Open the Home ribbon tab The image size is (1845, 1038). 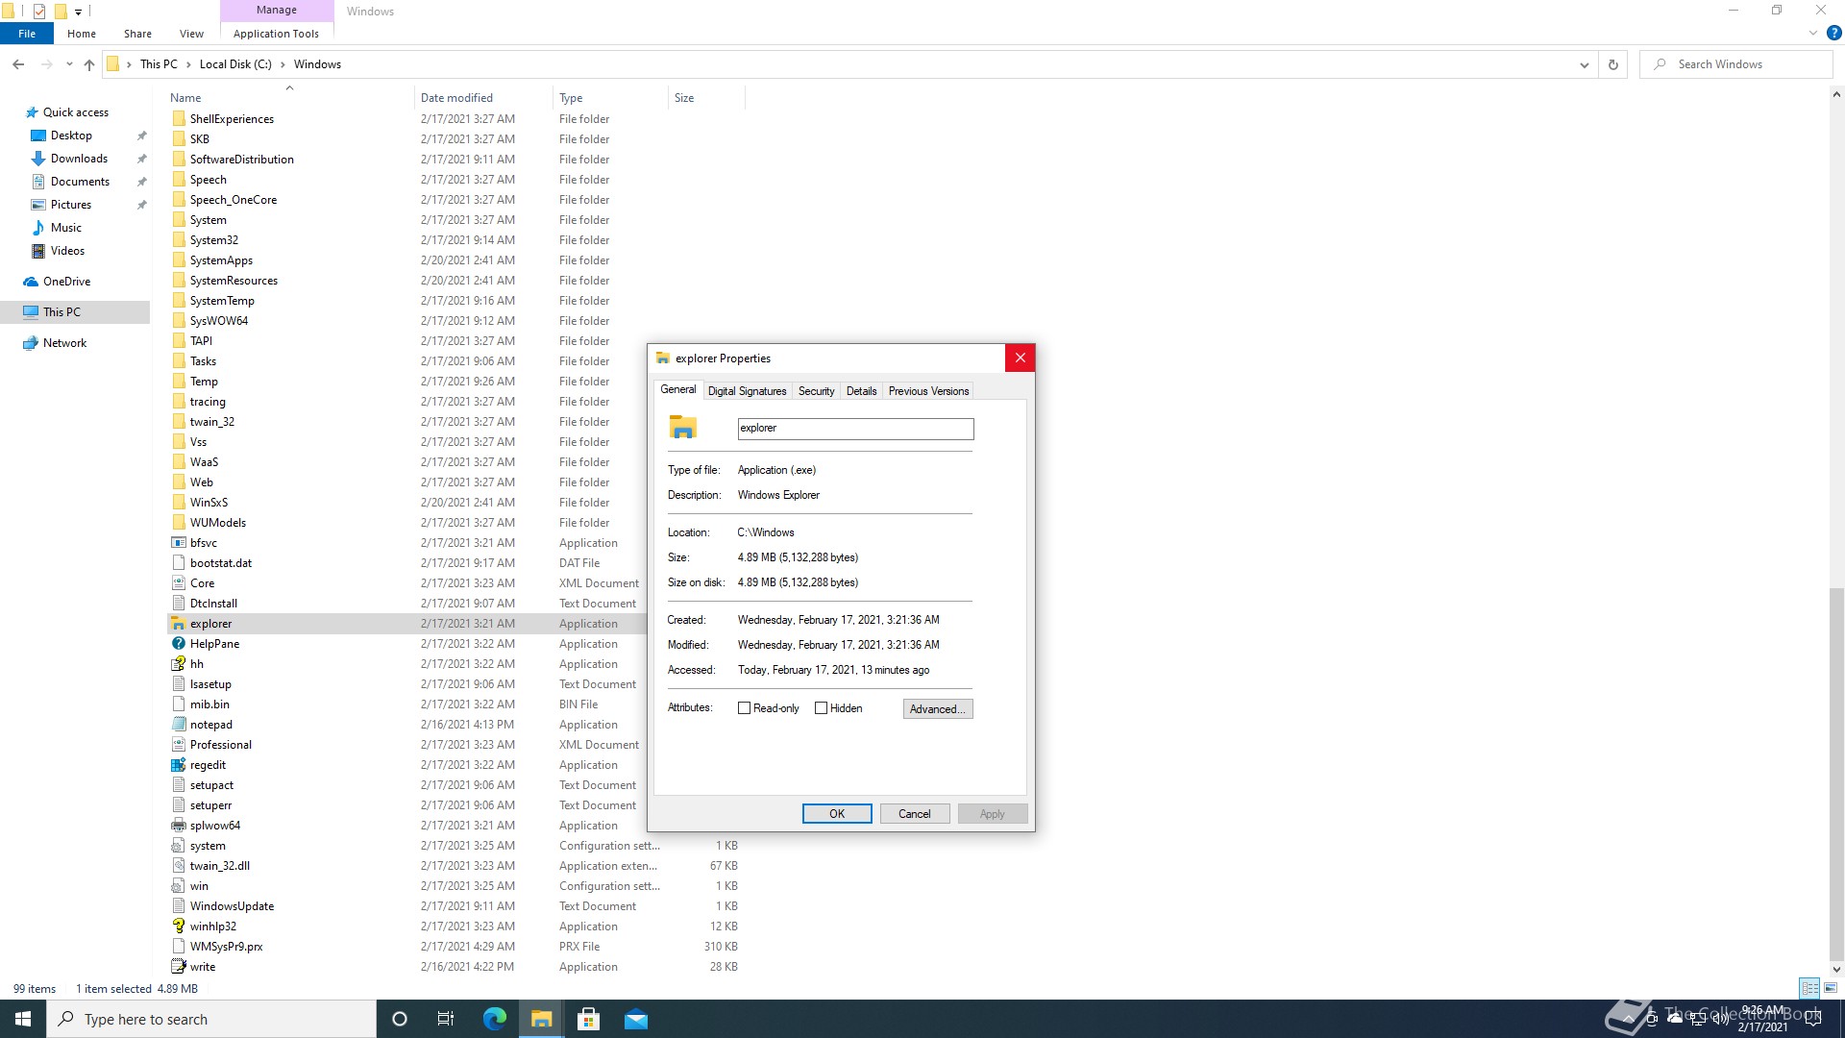pyautogui.click(x=82, y=34)
